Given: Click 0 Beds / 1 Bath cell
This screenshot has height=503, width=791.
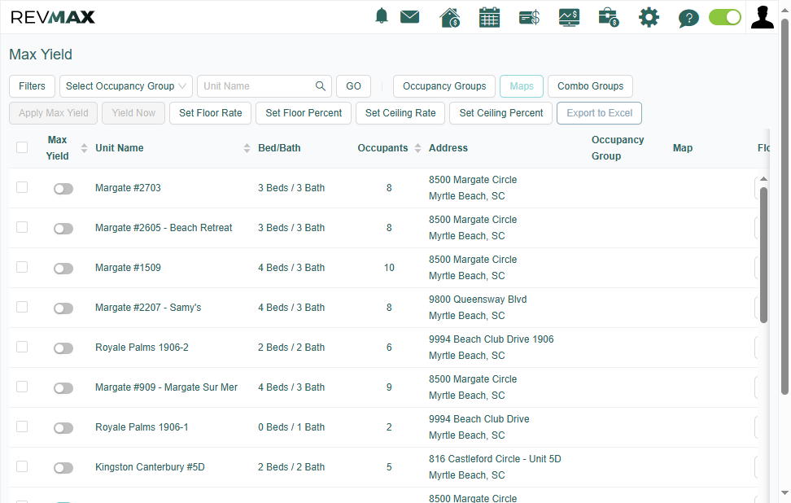Looking at the screenshot, I should 291,426.
